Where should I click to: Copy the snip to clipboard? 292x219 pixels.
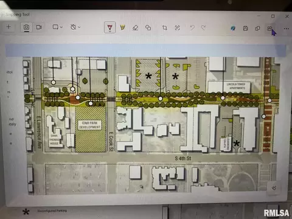(x=257, y=29)
